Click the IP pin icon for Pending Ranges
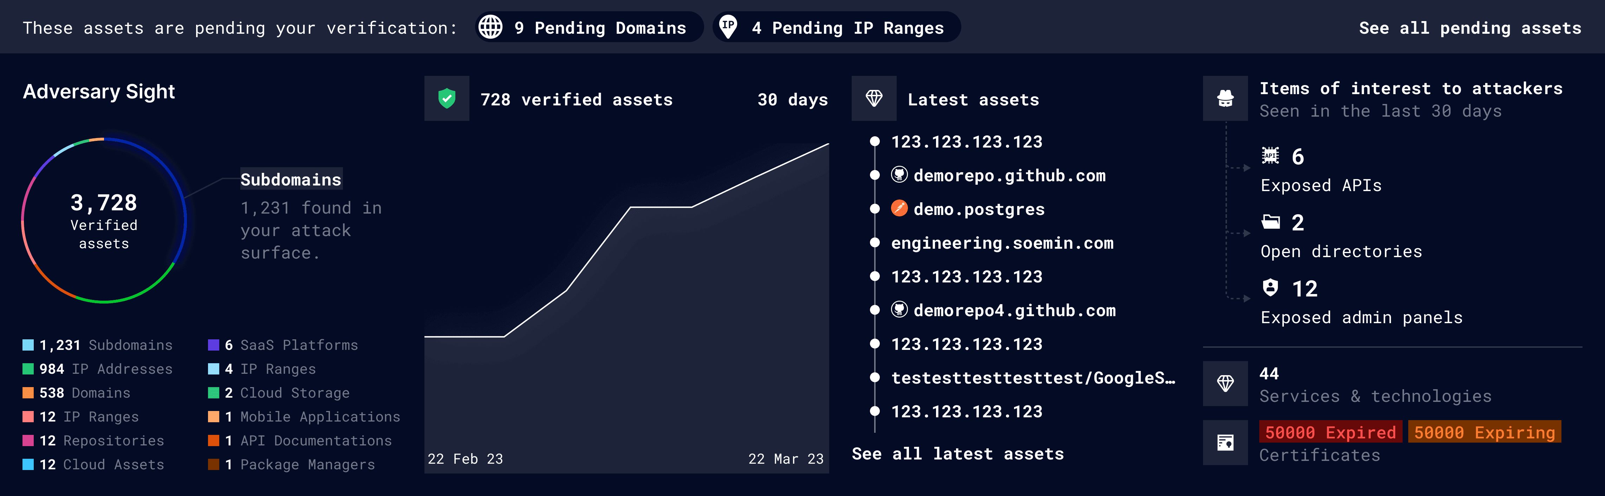 pyautogui.click(x=728, y=27)
